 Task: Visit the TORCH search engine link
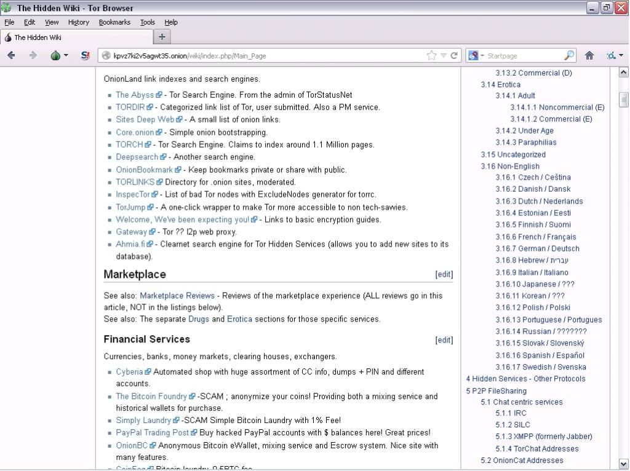point(129,144)
